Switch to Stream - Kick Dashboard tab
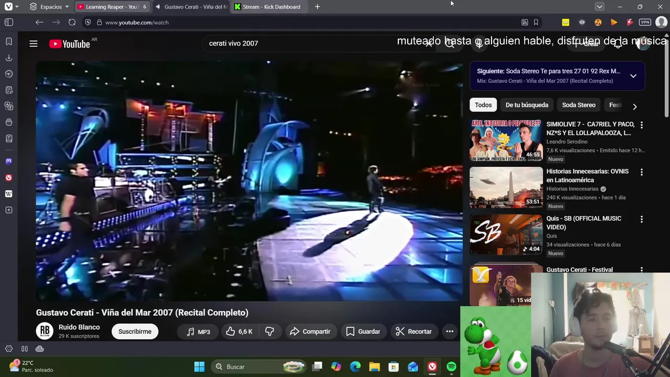This screenshot has width=670, height=377. (x=270, y=7)
